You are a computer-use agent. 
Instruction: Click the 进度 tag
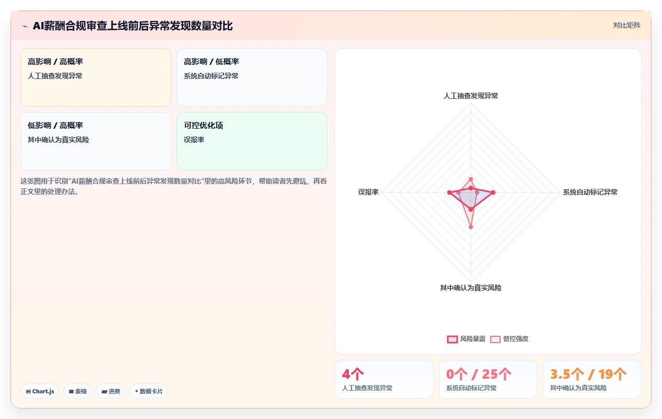click(x=111, y=391)
